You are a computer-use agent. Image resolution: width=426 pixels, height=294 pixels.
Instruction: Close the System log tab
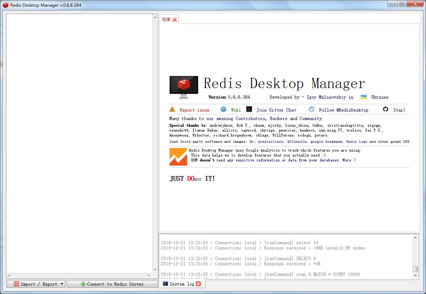point(198,284)
